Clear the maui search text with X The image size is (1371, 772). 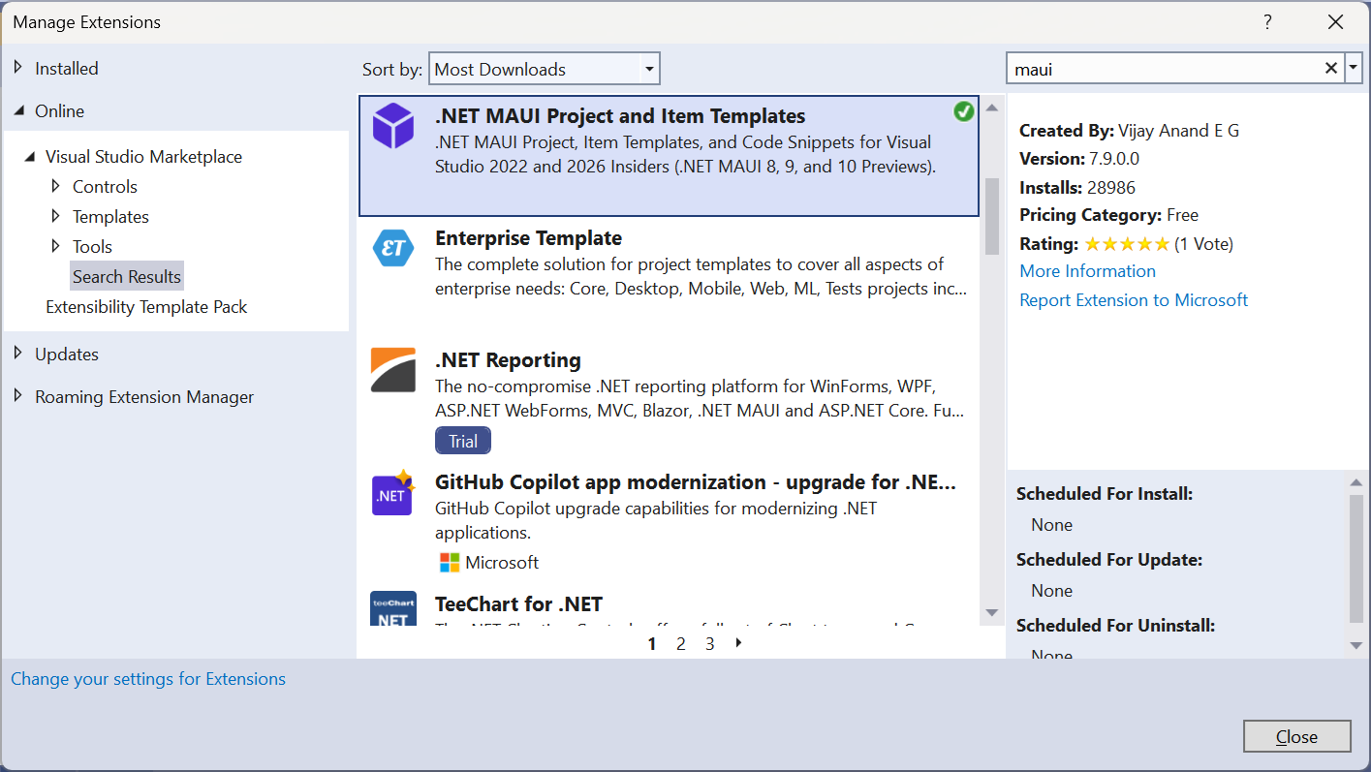(1331, 69)
